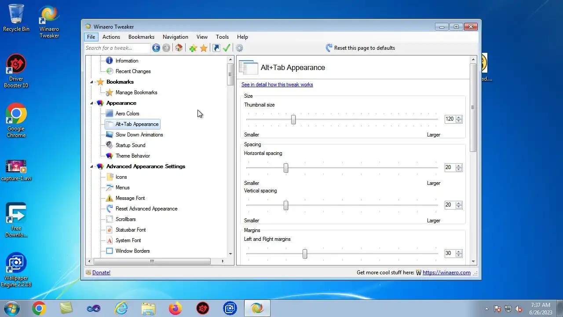This screenshot has width=563, height=317.
Task: Decrease Left and Right margins value
Action: 459,255
